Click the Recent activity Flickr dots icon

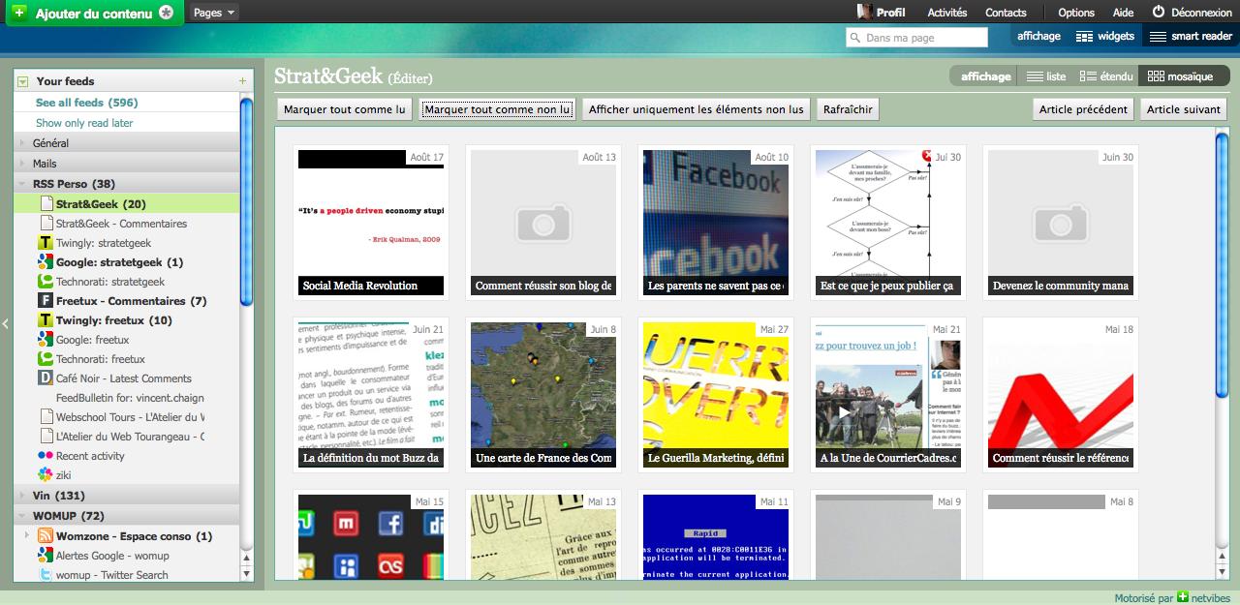[x=45, y=456]
